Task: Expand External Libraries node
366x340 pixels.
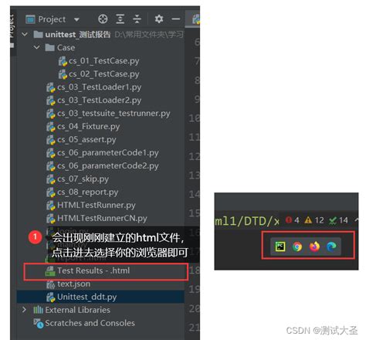Action: pos(24,310)
